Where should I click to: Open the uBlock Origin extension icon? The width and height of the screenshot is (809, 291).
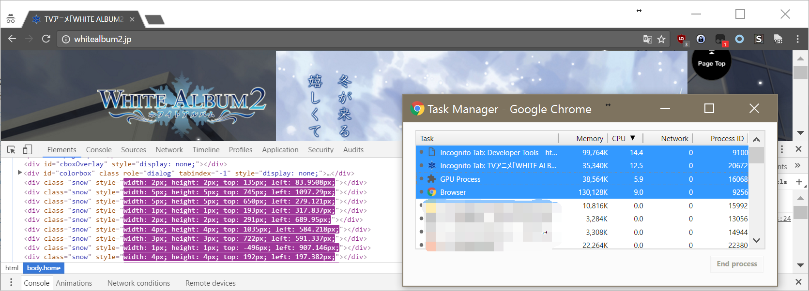(682, 39)
